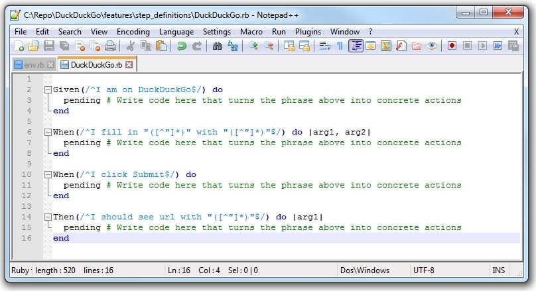This screenshot has width=536, height=291.
Task: Toggle synchronize vertical scrolling
Action: click(x=289, y=46)
